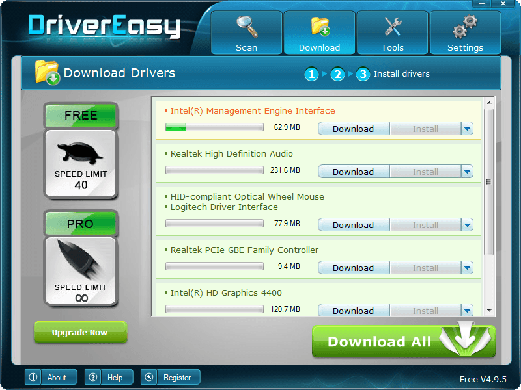
Task: Open Help from bottom bar
Action: [x=109, y=377]
